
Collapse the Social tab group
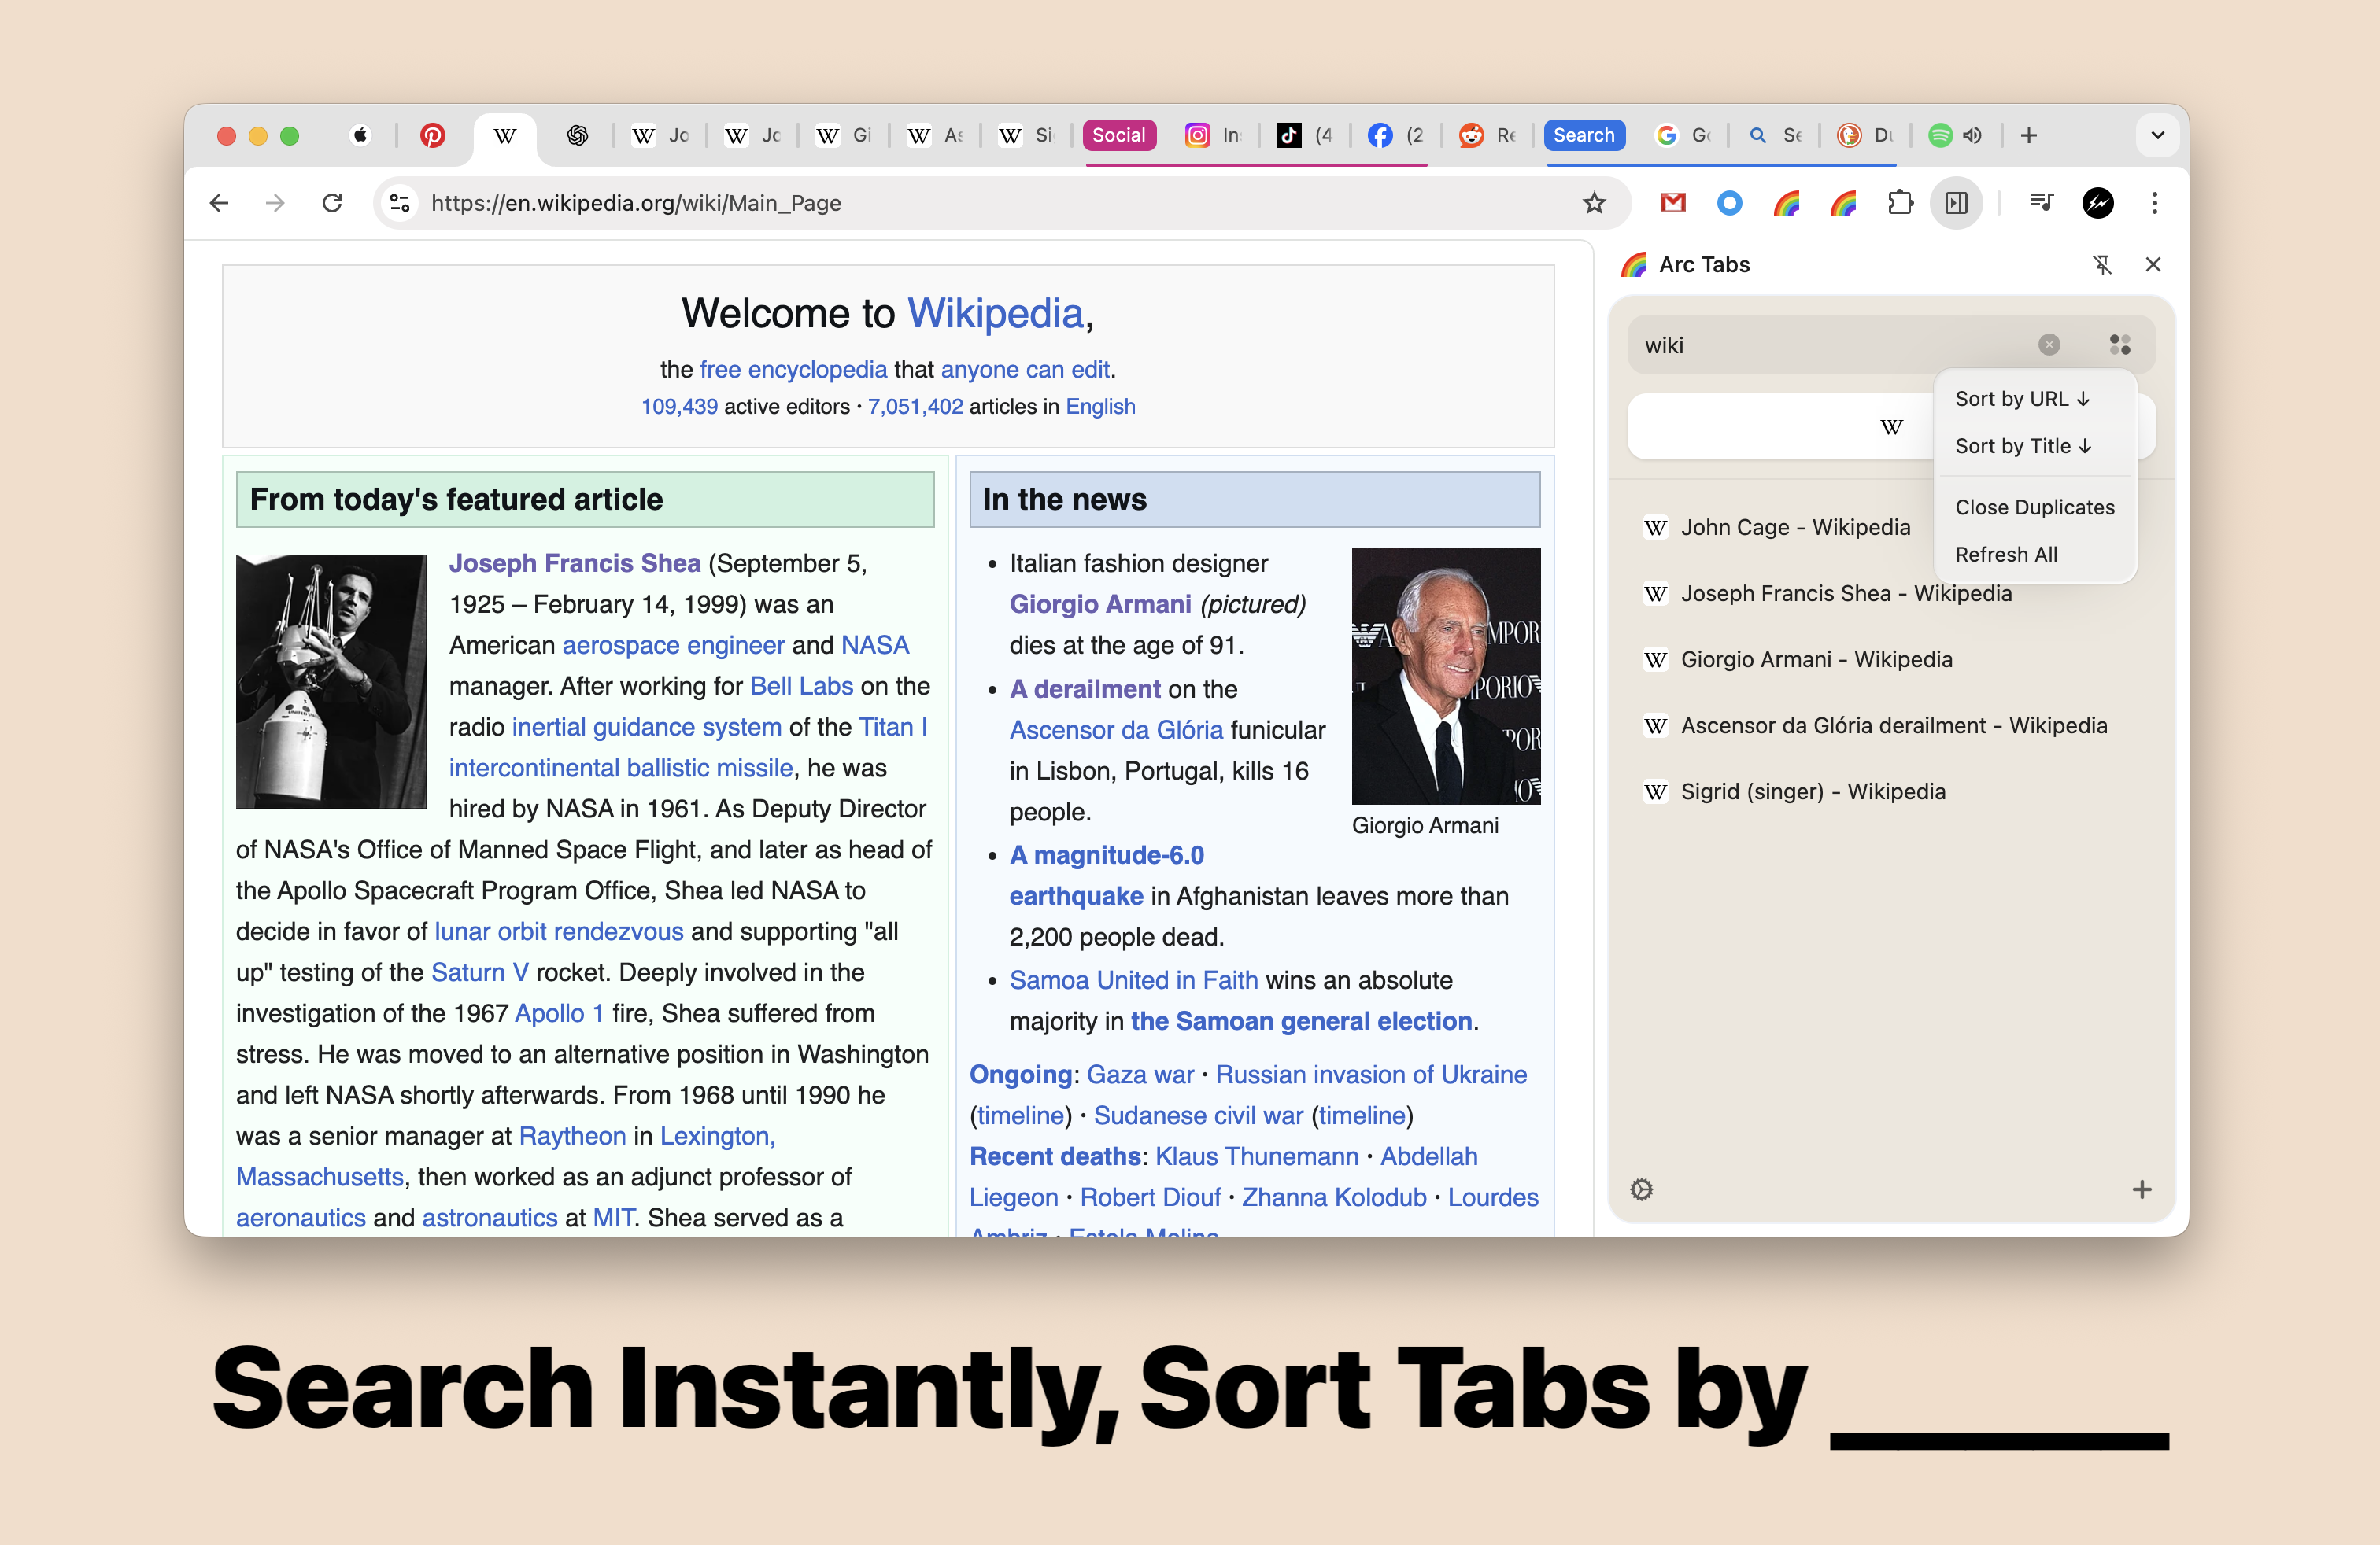tap(1119, 135)
